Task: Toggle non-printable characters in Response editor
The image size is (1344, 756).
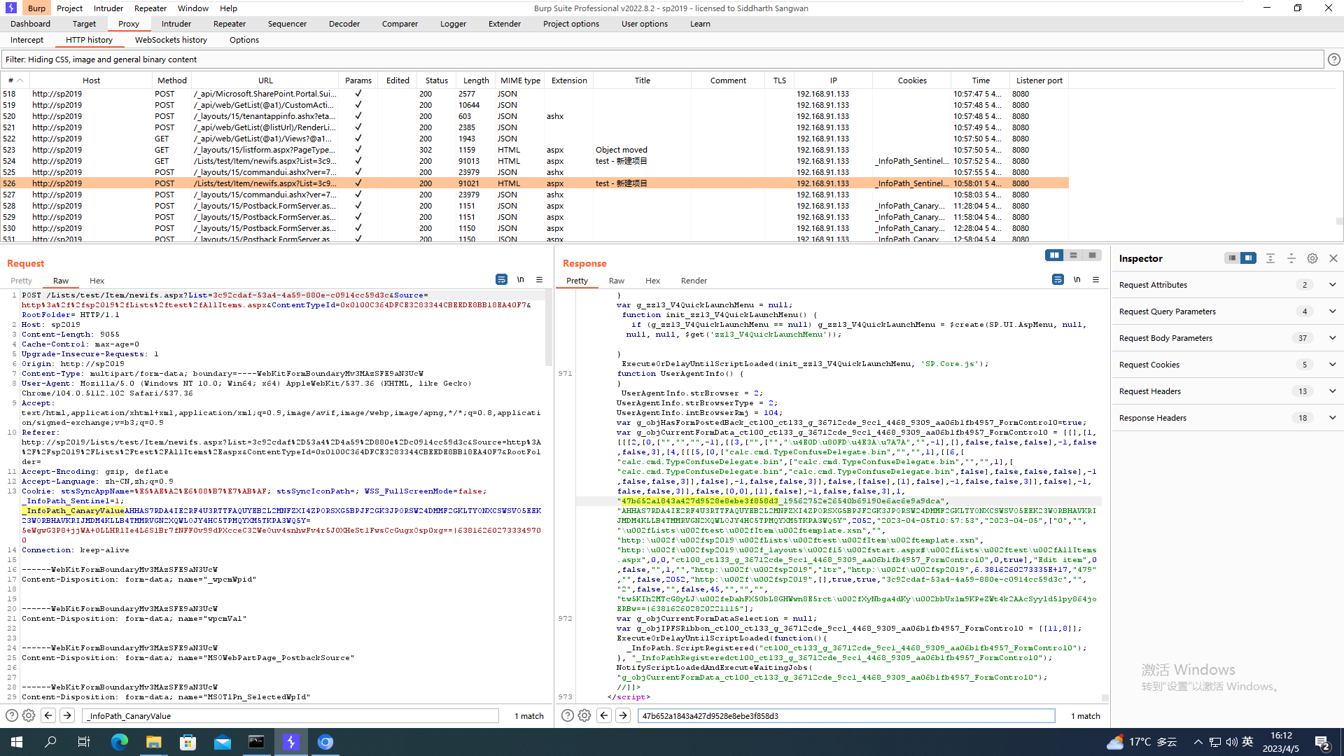Action: pos(1077,279)
